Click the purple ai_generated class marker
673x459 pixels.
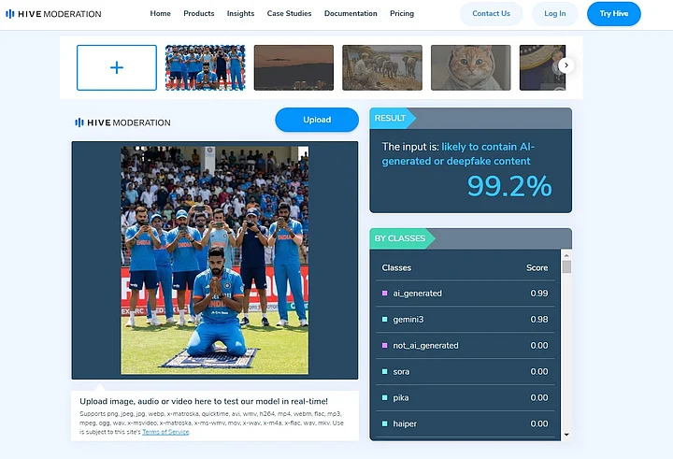384,294
